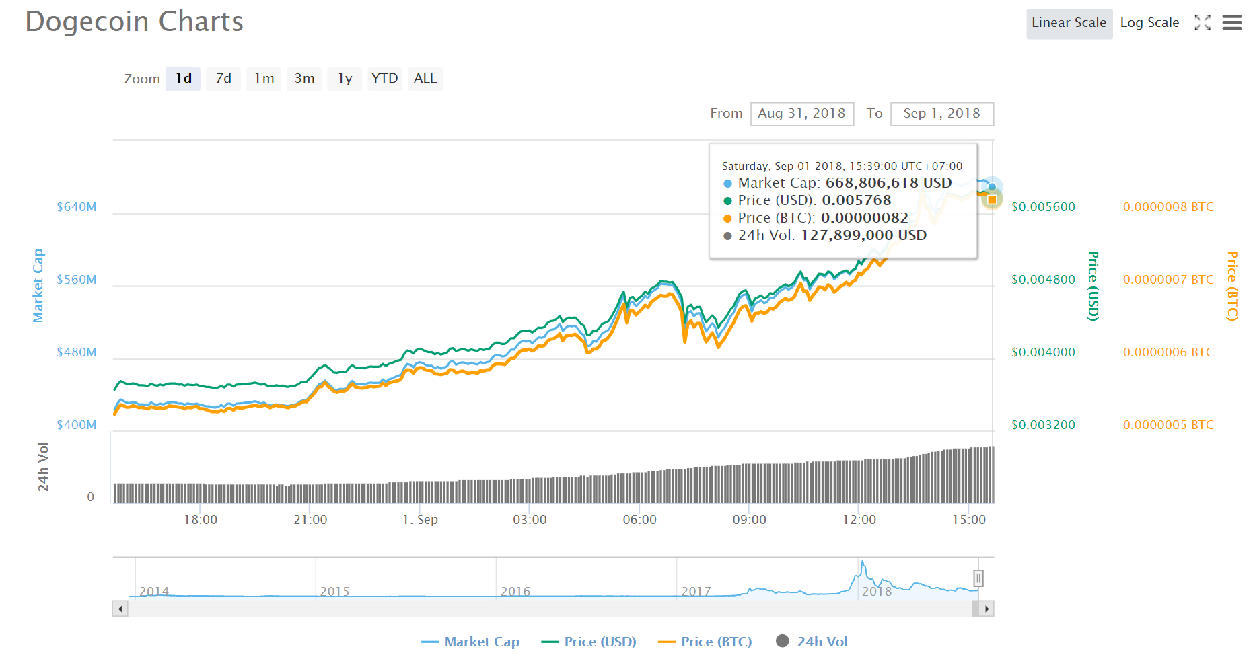1255x653 pixels.
Task: Click the vertical Market Cap axis title
Action: coord(38,285)
